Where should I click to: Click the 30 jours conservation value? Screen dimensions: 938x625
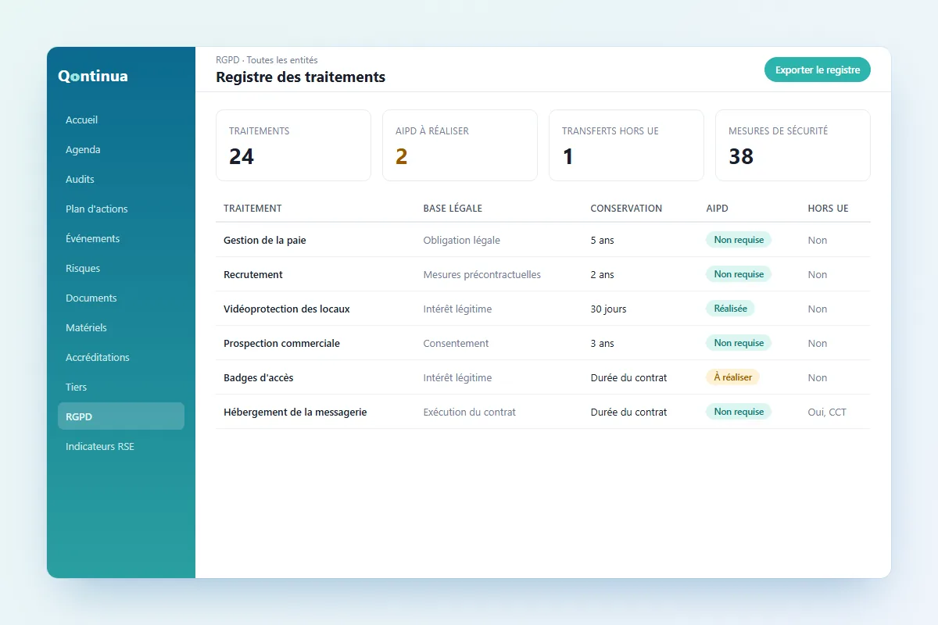click(608, 309)
